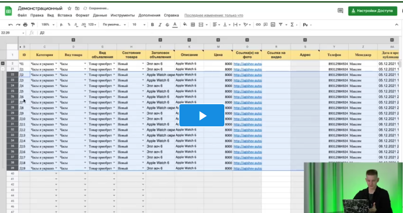Screen dimensions: 403x213
Task: Open the Правка menu
Action: pyautogui.click(x=37, y=15)
